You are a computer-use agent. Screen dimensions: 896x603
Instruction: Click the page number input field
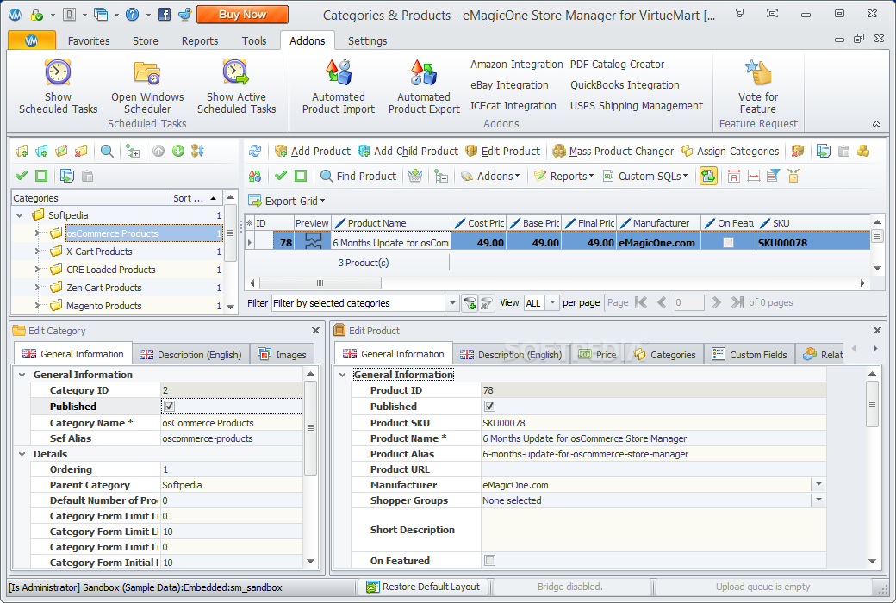pos(688,303)
